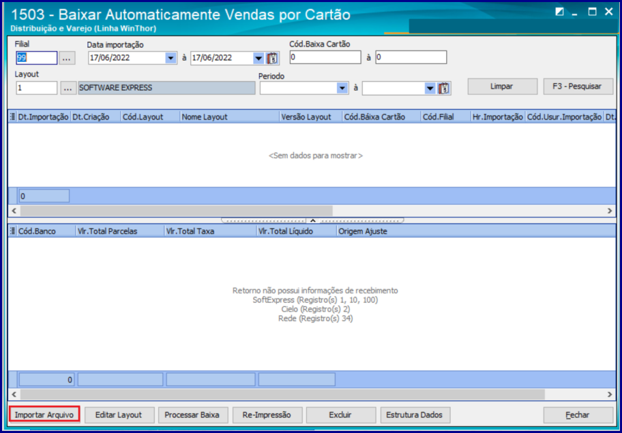Collapse the splitter arrow between grids
This screenshot has width=622, height=433.
pyautogui.click(x=312, y=220)
